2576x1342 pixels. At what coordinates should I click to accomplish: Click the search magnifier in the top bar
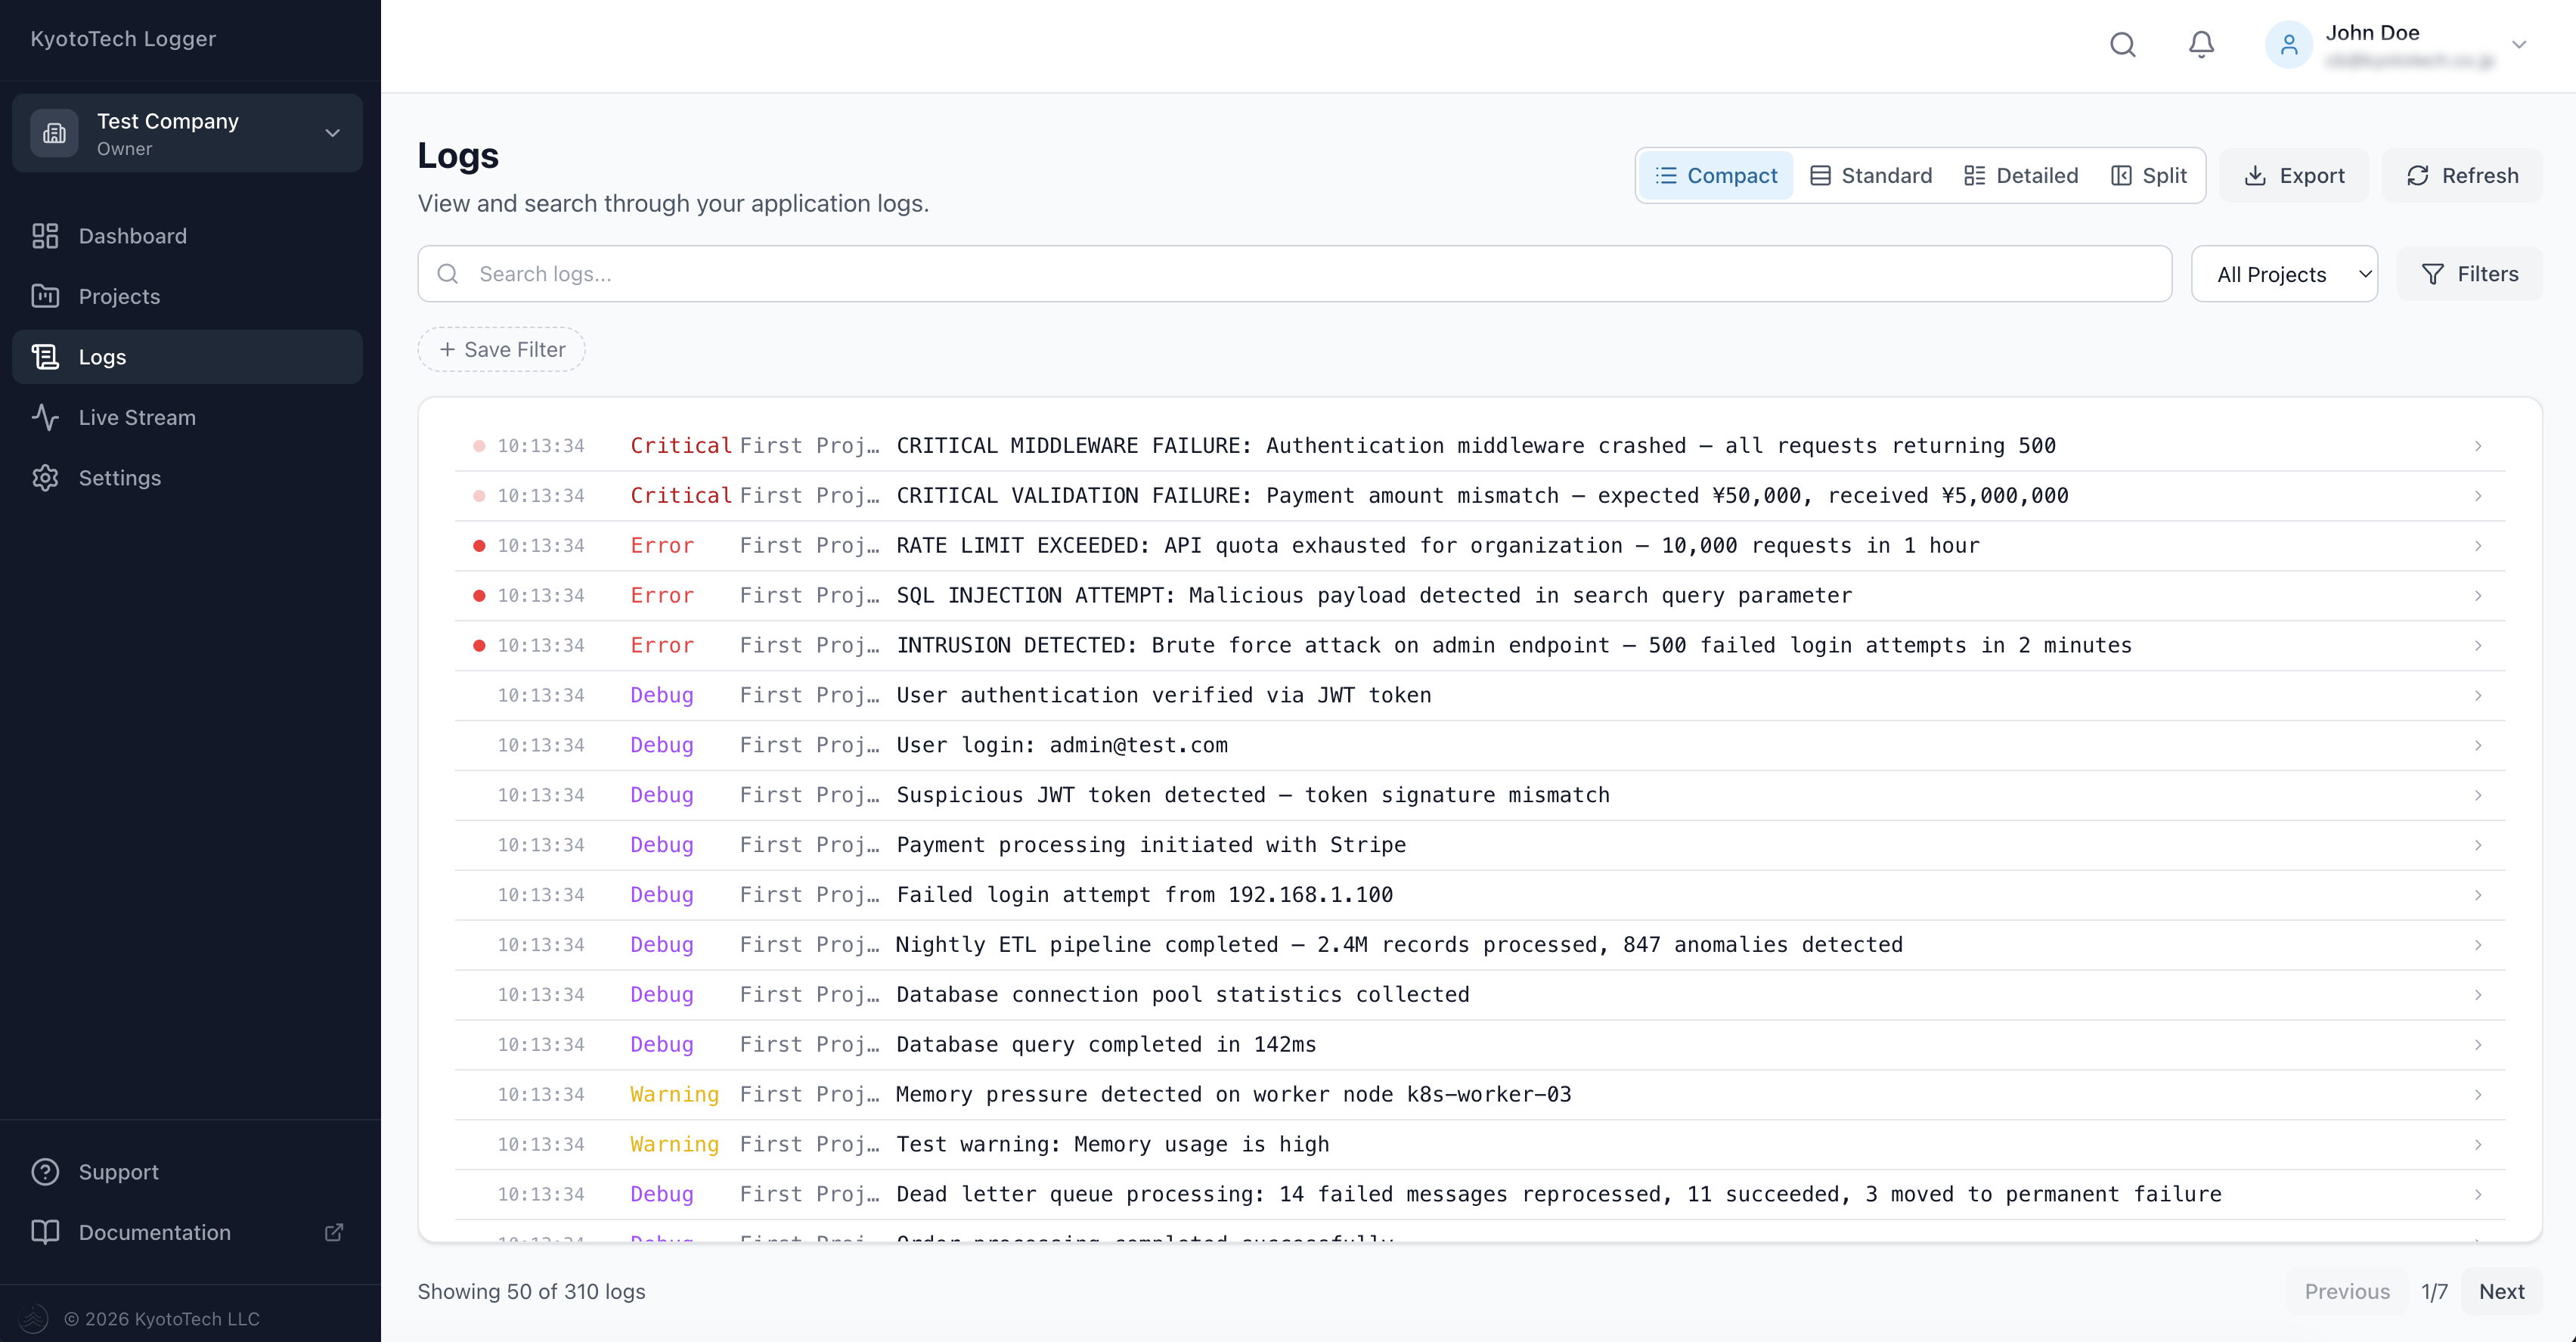pyautogui.click(x=2123, y=44)
